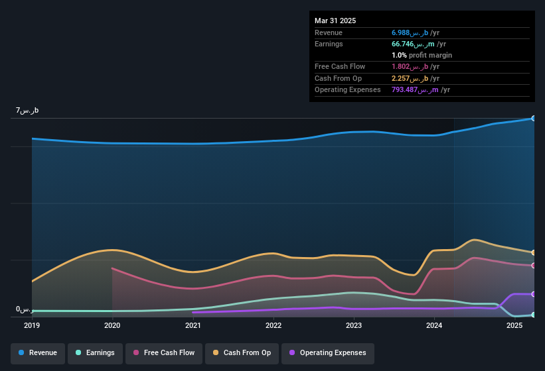Viewport: 545px width, 371px height.
Task: Click the 2023 x-axis label
Action: pos(354,325)
